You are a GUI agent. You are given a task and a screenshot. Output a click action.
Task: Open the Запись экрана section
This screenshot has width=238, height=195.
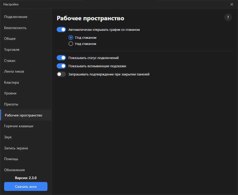[26, 148]
